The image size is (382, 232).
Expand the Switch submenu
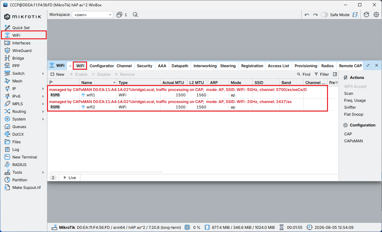coord(43,73)
